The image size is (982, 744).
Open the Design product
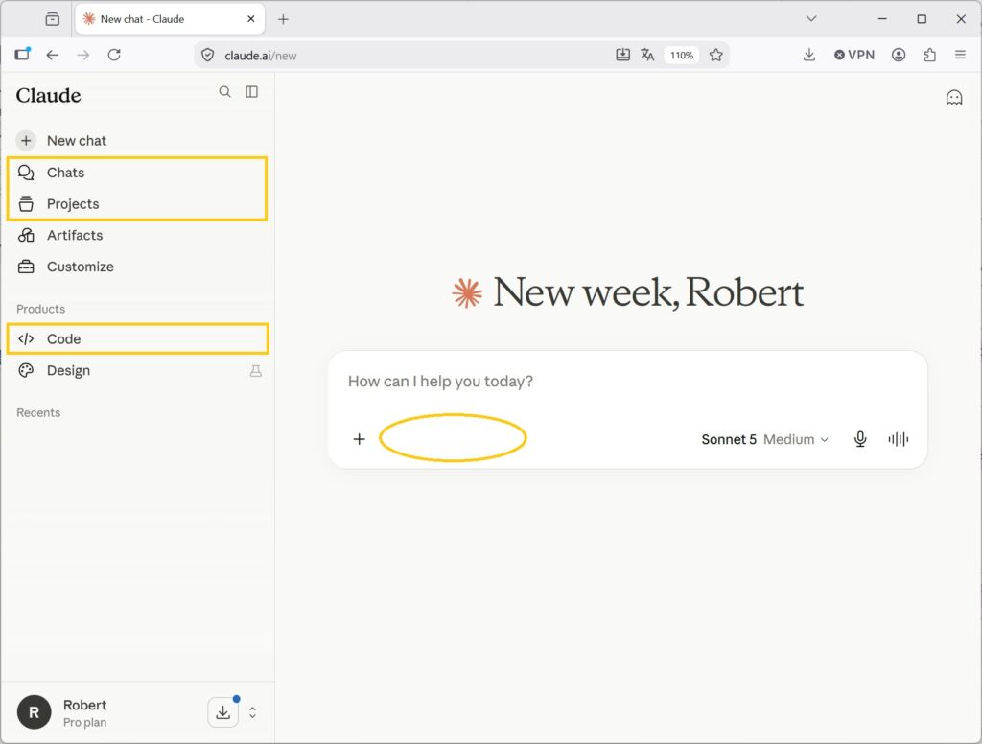138,370
